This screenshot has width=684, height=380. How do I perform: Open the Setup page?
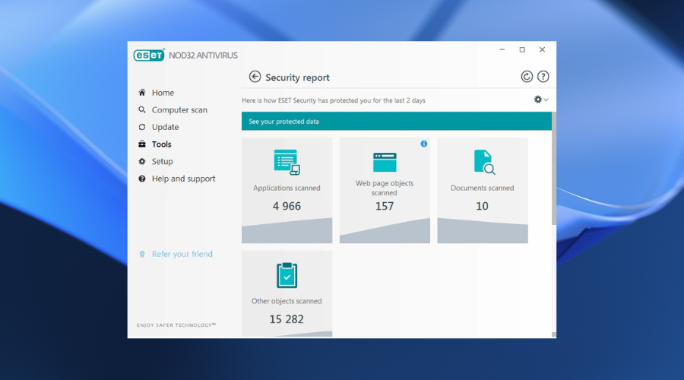point(163,161)
